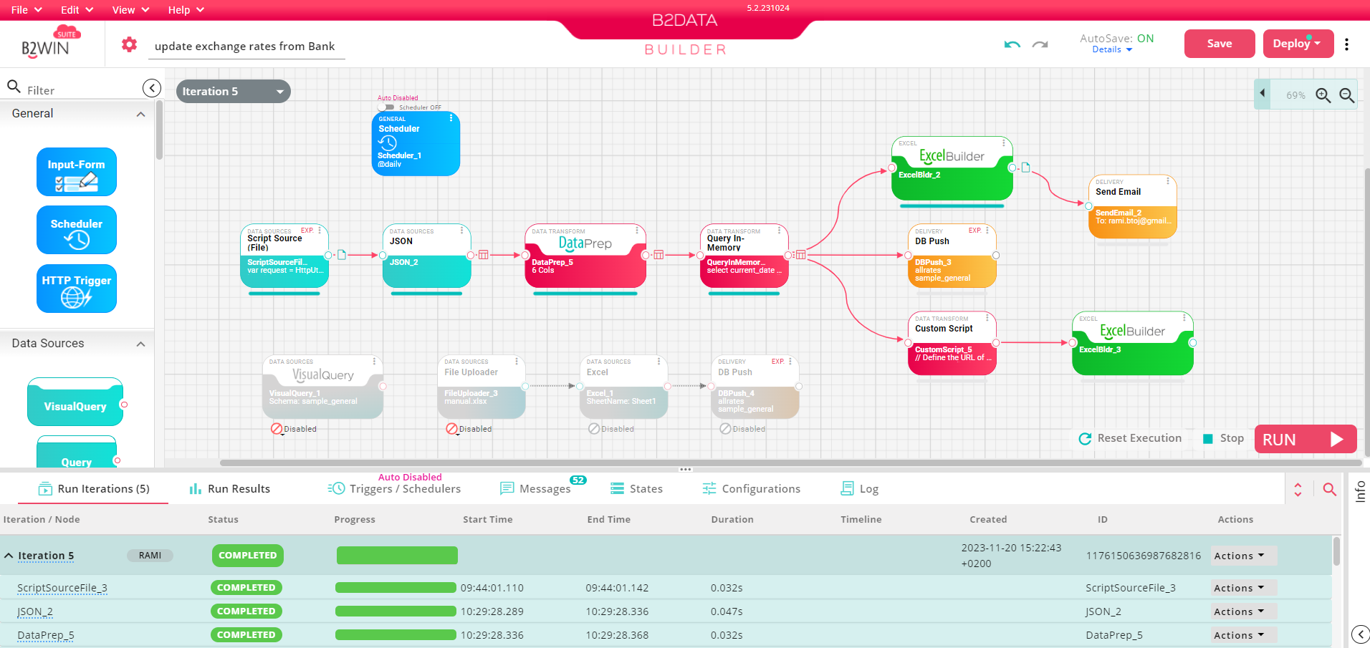Switch to Configurations tab
This screenshot has width=1370, height=648.
click(x=751, y=489)
